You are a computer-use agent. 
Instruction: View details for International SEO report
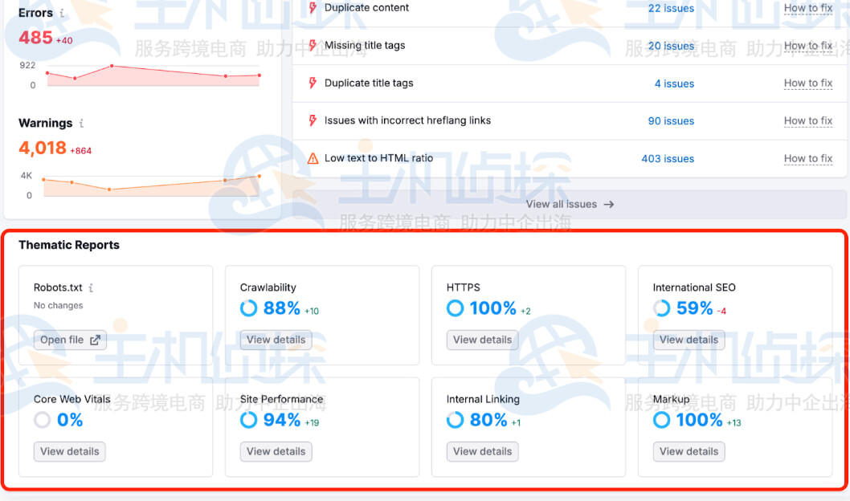[x=689, y=340]
